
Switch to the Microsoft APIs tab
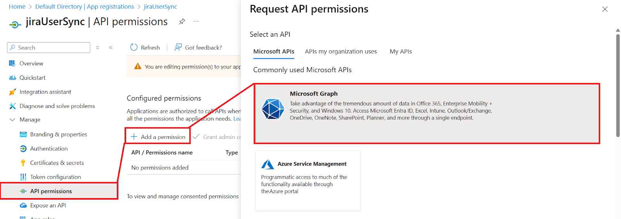point(274,51)
